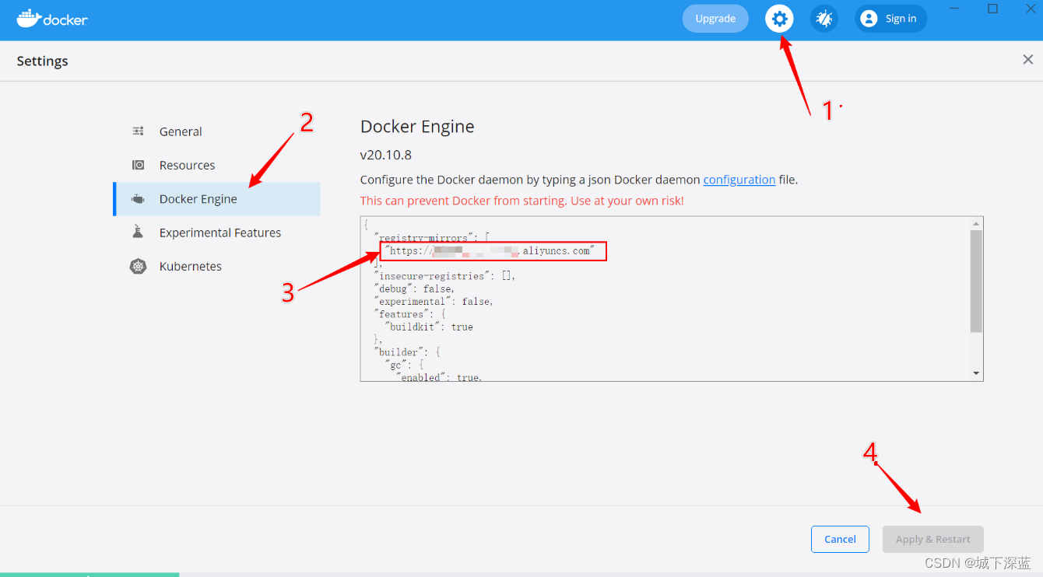Click the Kubernetes wheel icon

[138, 266]
